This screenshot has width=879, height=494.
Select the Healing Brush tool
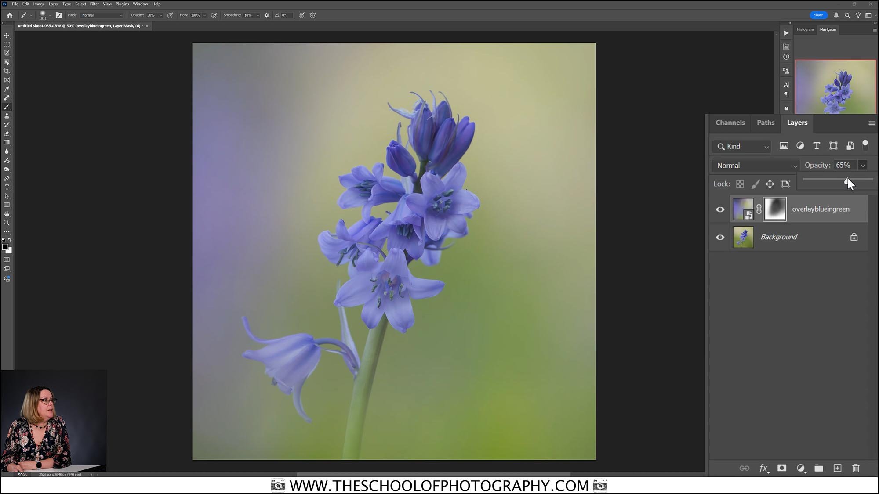click(x=7, y=98)
